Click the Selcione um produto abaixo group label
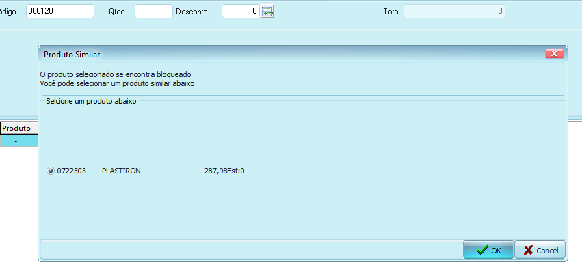Screen dimensions: 582x269 91,101
